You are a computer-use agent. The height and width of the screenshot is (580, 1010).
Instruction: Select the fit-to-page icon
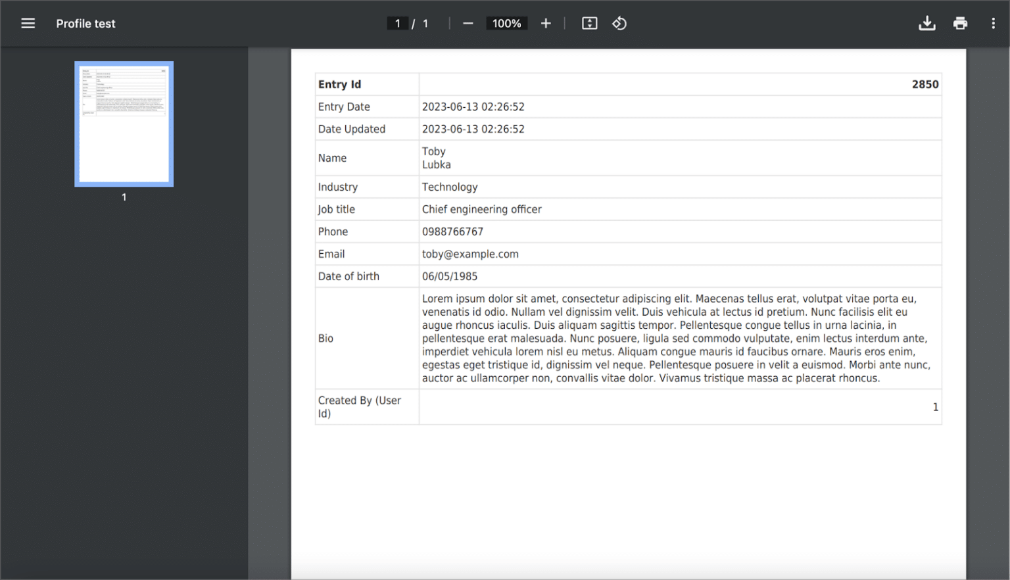point(589,23)
